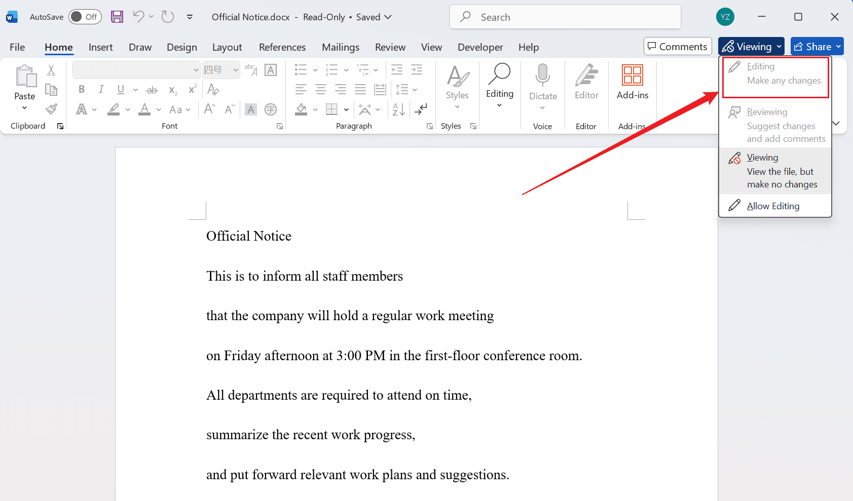
Task: Open the Viewing mode dropdown
Action: 751,47
